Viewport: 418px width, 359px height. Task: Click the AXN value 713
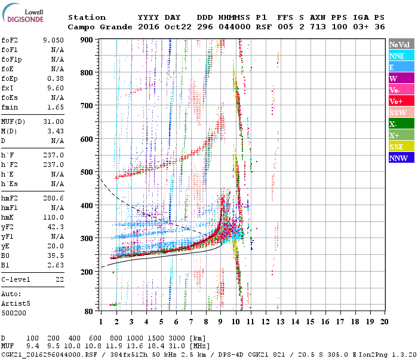click(x=318, y=27)
